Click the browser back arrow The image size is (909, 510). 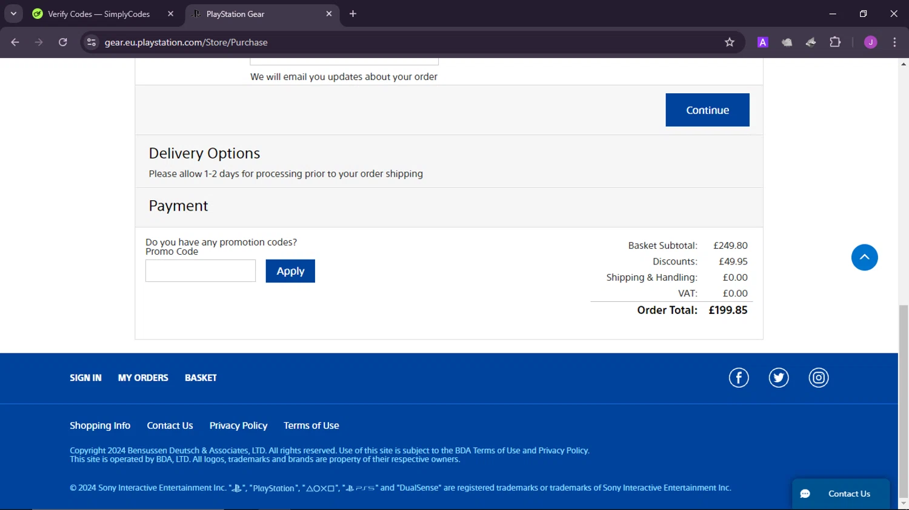tap(15, 42)
